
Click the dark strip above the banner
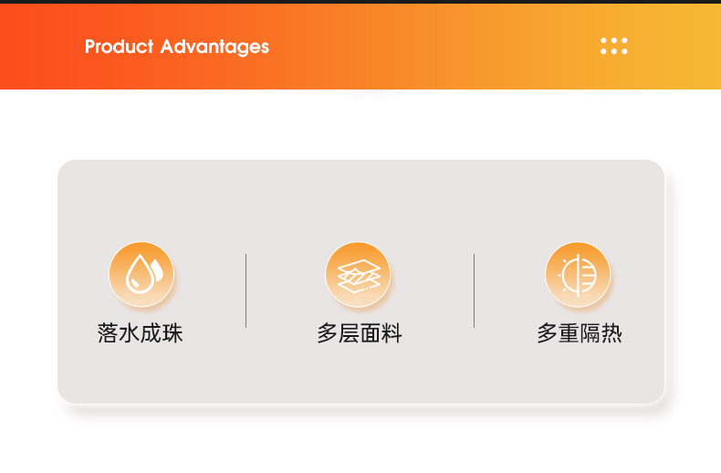coord(360,2)
